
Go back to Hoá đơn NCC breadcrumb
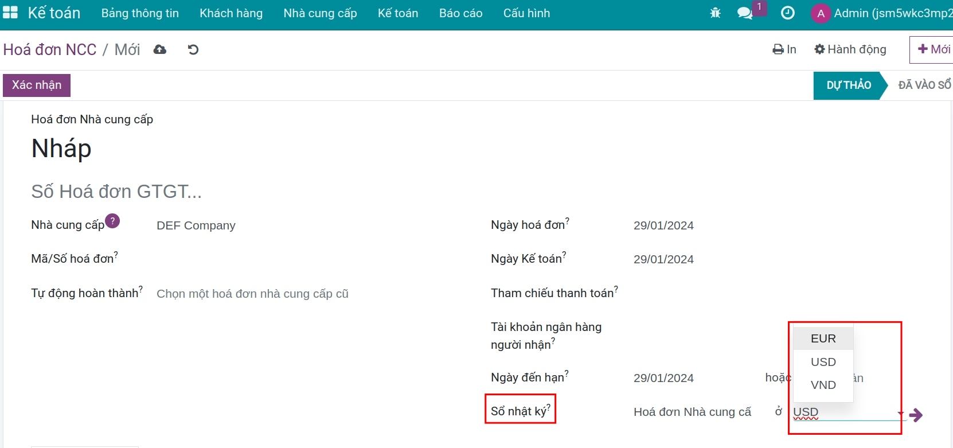pyautogui.click(x=50, y=50)
